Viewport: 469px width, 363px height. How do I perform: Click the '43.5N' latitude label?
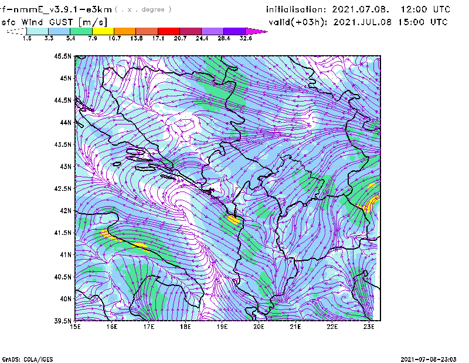pyautogui.click(x=63, y=144)
